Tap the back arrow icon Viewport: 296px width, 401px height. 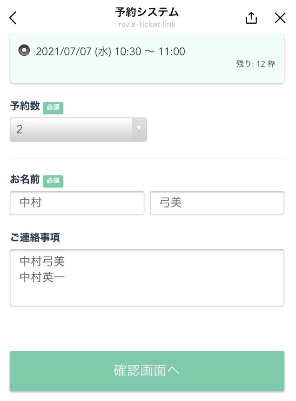click(x=13, y=18)
